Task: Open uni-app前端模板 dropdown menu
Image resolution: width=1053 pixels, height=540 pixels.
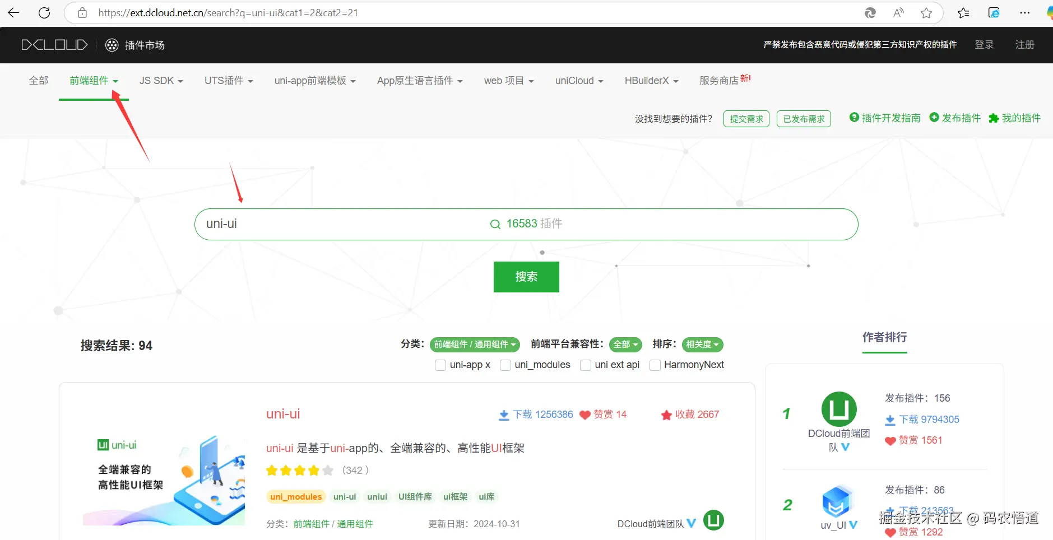Action: [315, 81]
